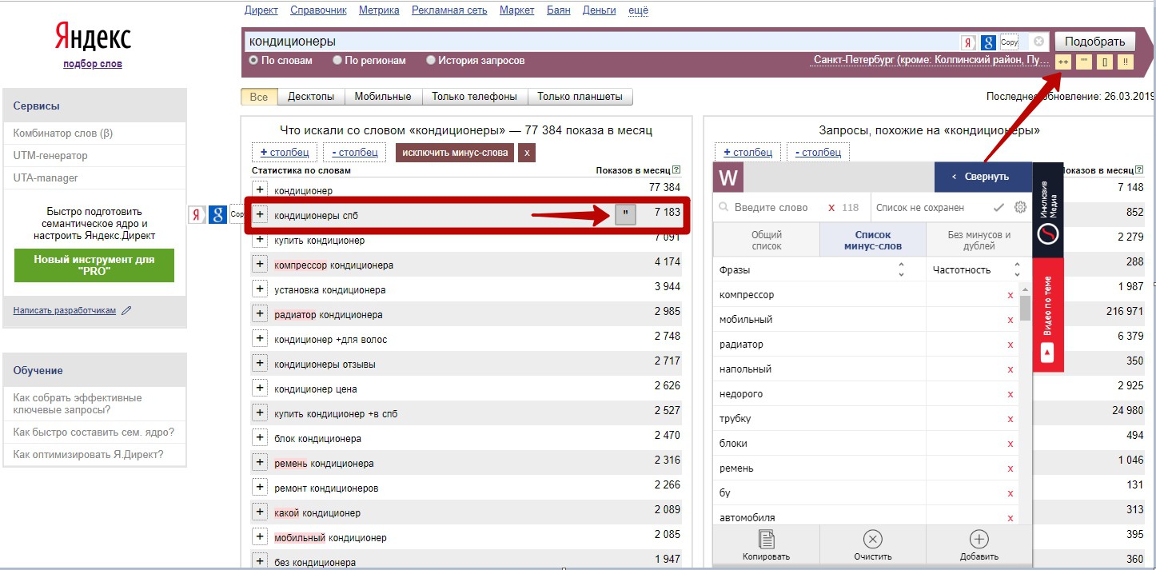Open the "Написать разработчикам" link
The width and height of the screenshot is (1156, 570).
[65, 310]
